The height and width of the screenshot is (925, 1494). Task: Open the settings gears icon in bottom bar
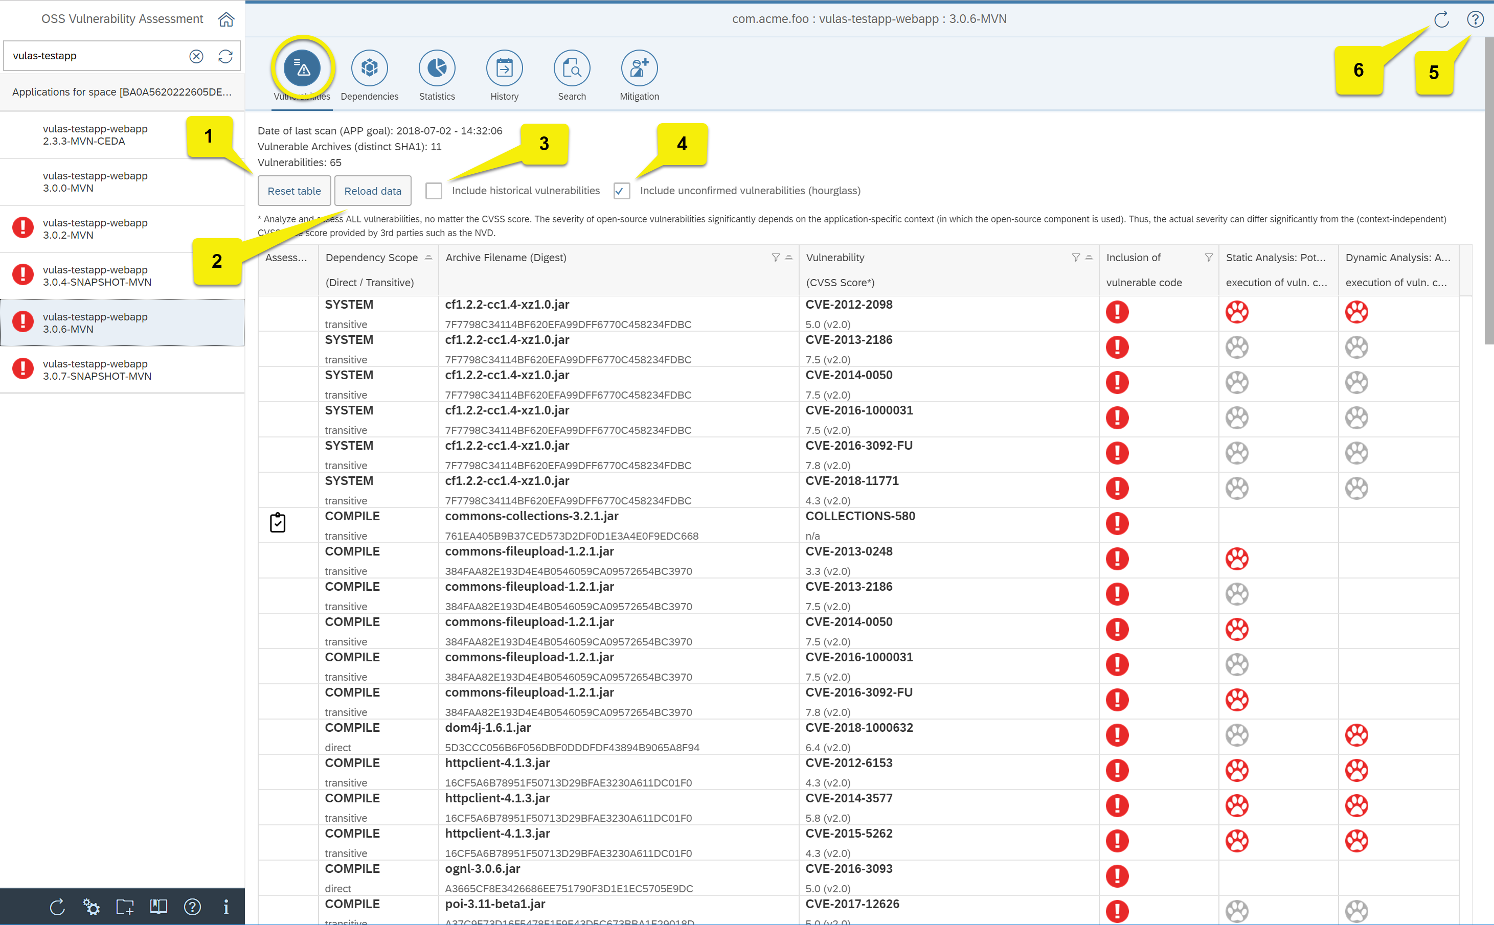coord(91,907)
